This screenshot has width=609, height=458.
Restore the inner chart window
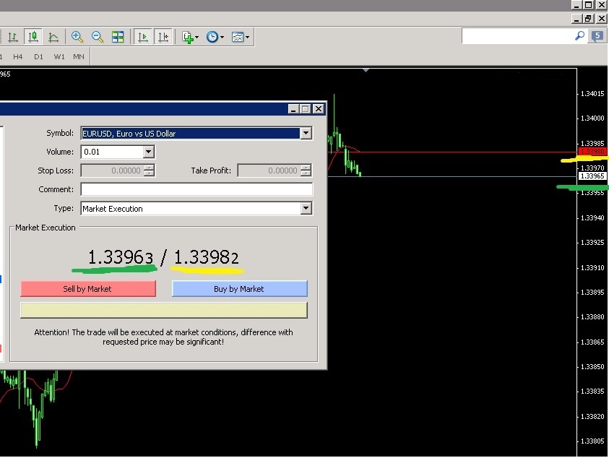tap(589, 18)
